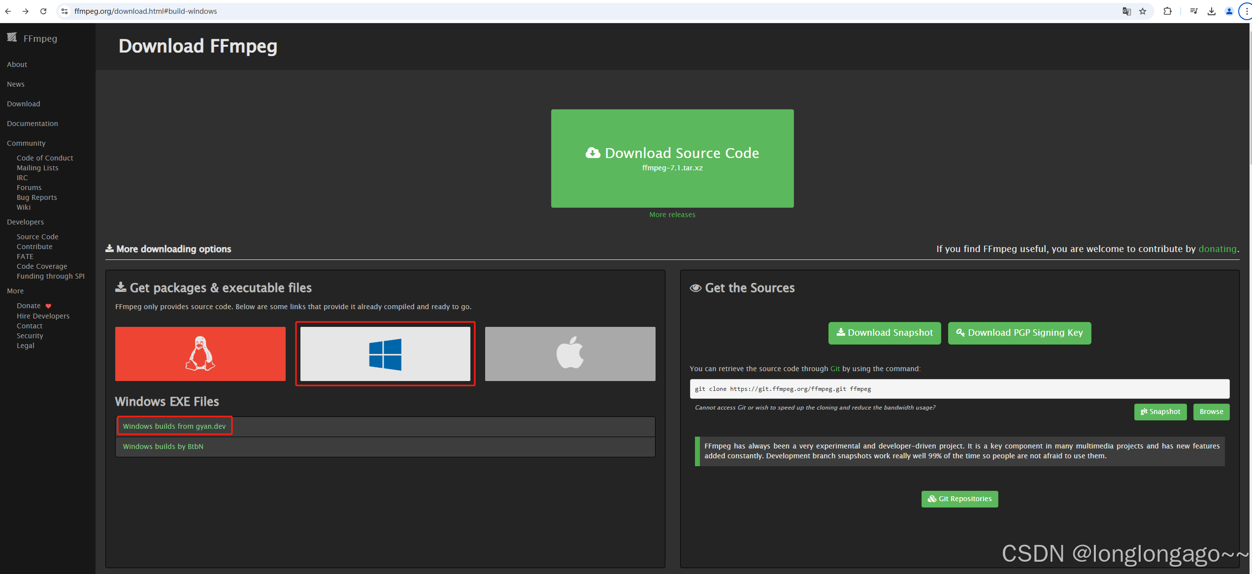Image resolution: width=1252 pixels, height=574 pixels.
Task: Select the Windows logo packages tile
Action: tap(385, 353)
